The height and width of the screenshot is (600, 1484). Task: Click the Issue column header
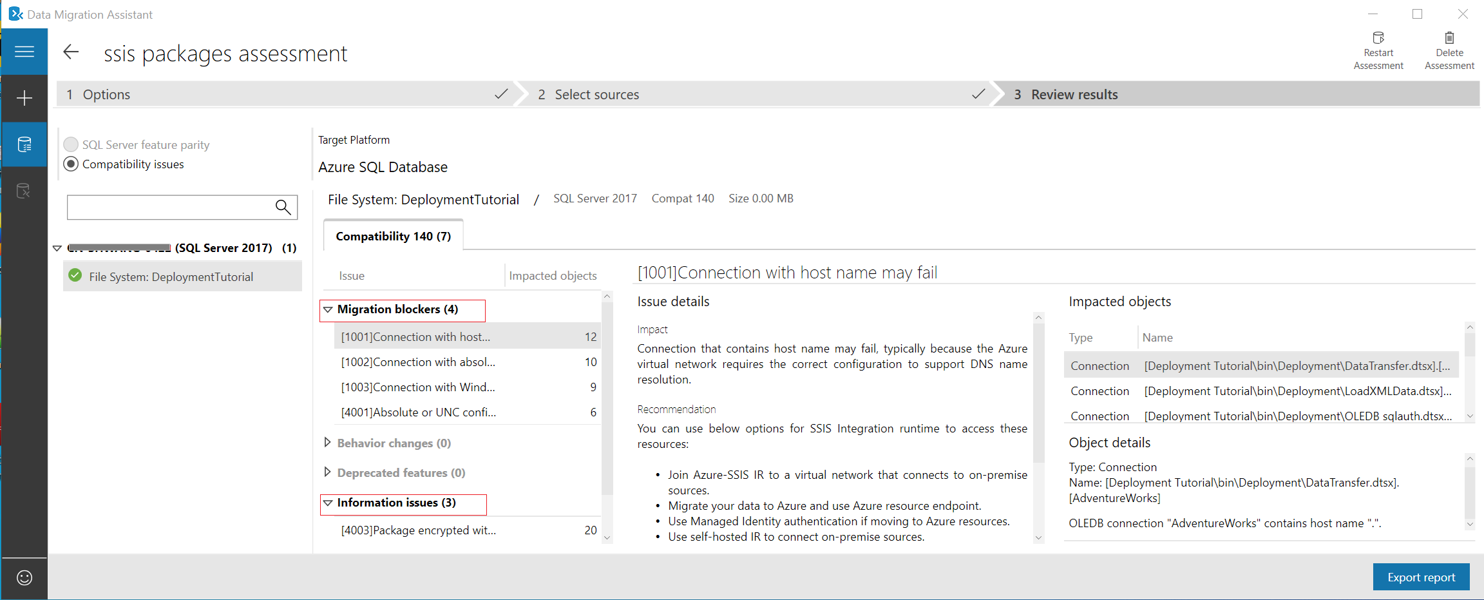[x=352, y=275]
